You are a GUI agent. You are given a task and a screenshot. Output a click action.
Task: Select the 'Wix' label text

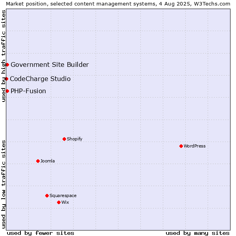pos(65,202)
